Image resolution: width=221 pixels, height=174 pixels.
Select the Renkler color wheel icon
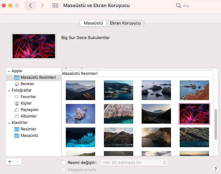click(x=17, y=84)
